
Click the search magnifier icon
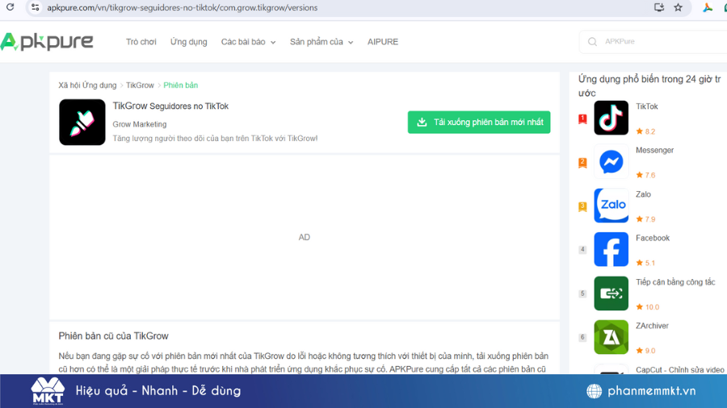tap(592, 42)
